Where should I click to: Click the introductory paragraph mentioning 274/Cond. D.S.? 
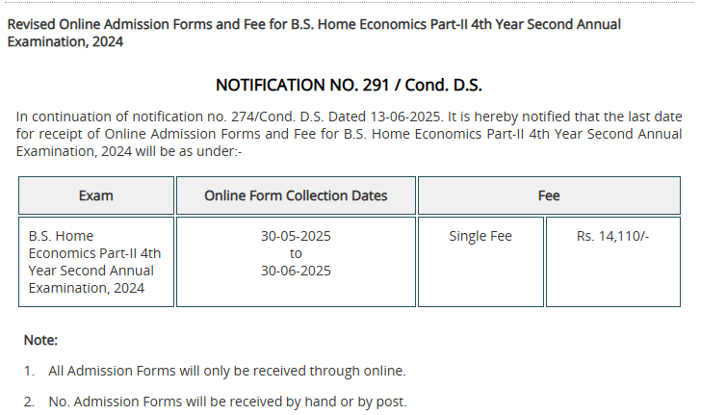(x=349, y=134)
